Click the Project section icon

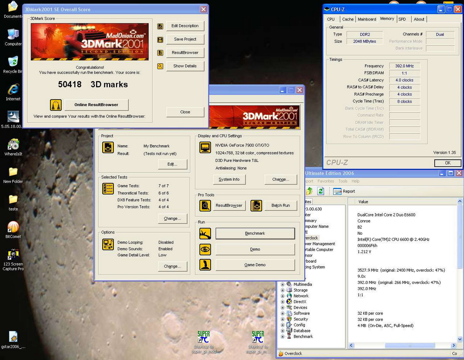coord(108,148)
